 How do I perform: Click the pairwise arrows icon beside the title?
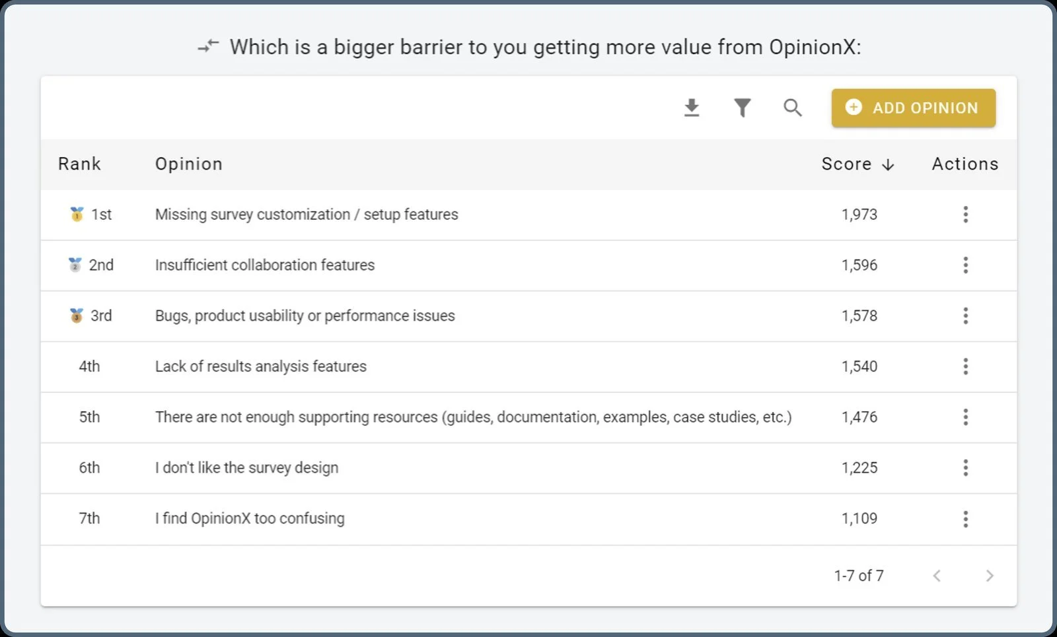click(208, 46)
